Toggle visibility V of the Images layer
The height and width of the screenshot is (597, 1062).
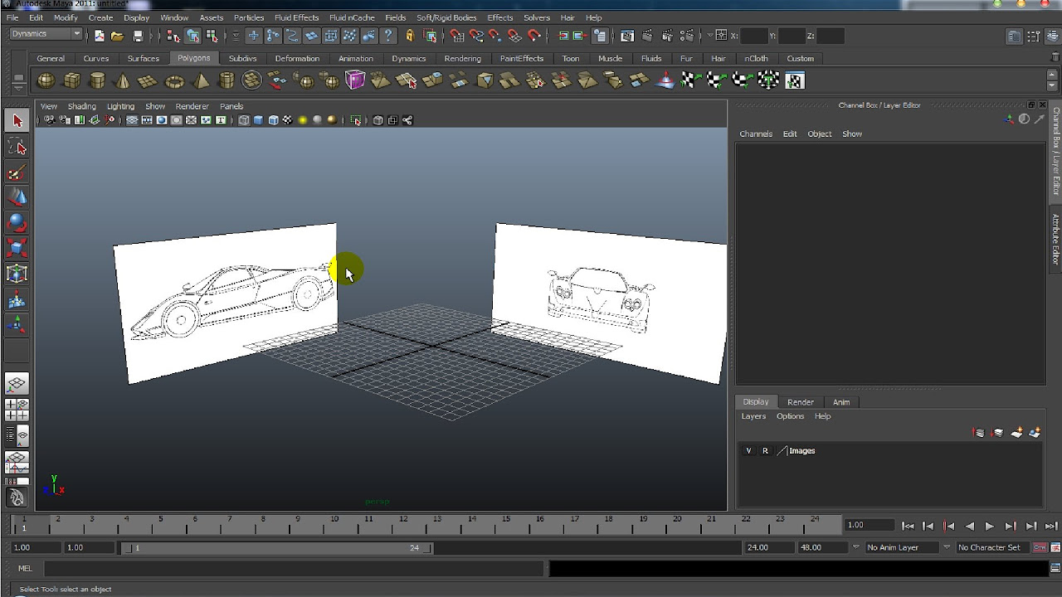pyautogui.click(x=748, y=451)
